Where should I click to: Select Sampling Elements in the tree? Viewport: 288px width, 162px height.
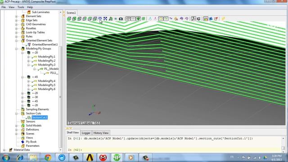point(37,109)
